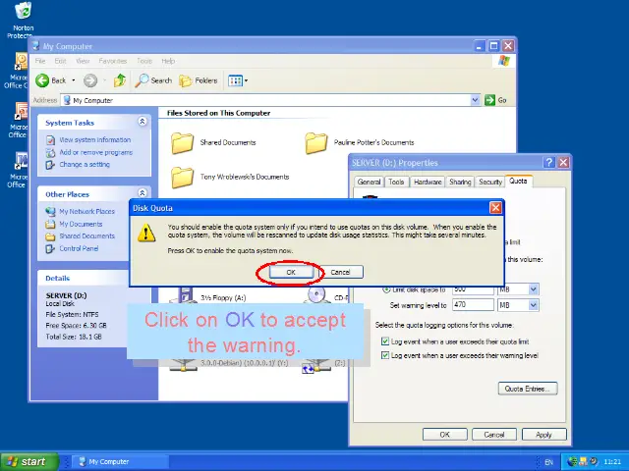This screenshot has height=471, width=629.
Task: Open the warning level unit MB dropdown
Action: [x=533, y=305]
